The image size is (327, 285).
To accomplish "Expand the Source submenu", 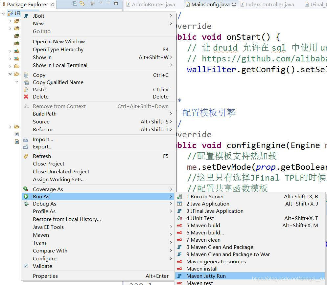I will pyautogui.click(x=99, y=122).
